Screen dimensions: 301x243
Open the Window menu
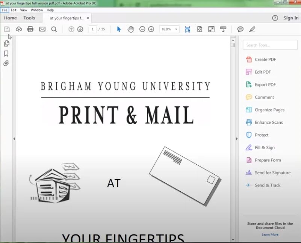(x=37, y=10)
